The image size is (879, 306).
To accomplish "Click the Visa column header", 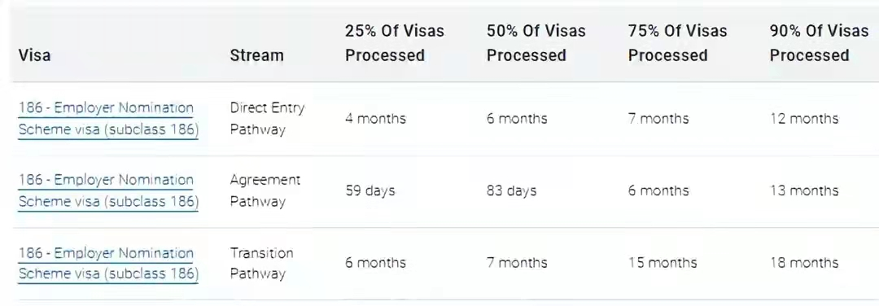I will (34, 55).
